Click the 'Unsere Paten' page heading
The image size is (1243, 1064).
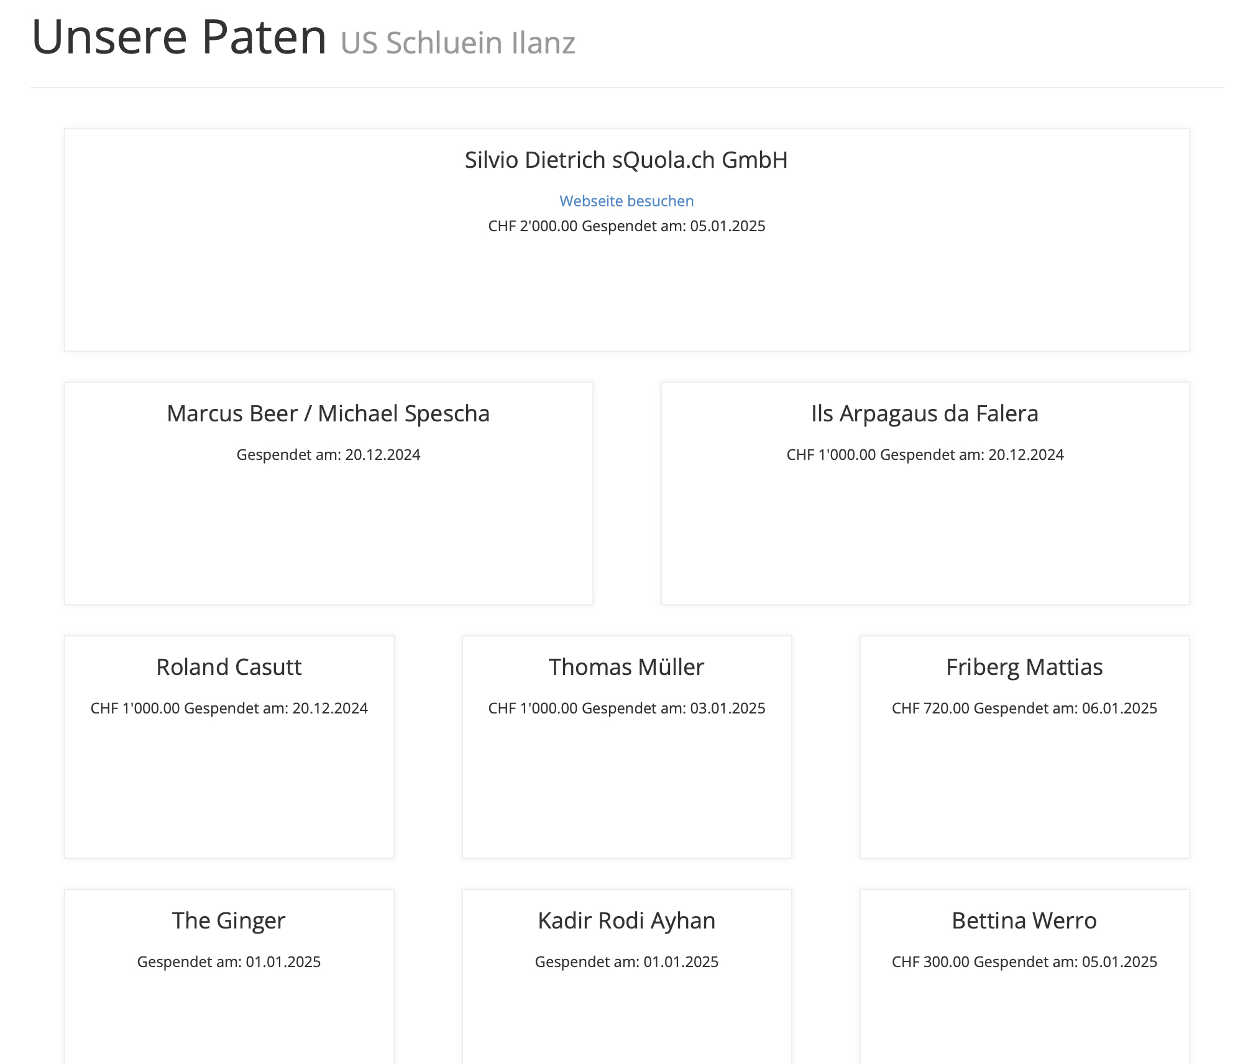pyautogui.click(x=179, y=37)
